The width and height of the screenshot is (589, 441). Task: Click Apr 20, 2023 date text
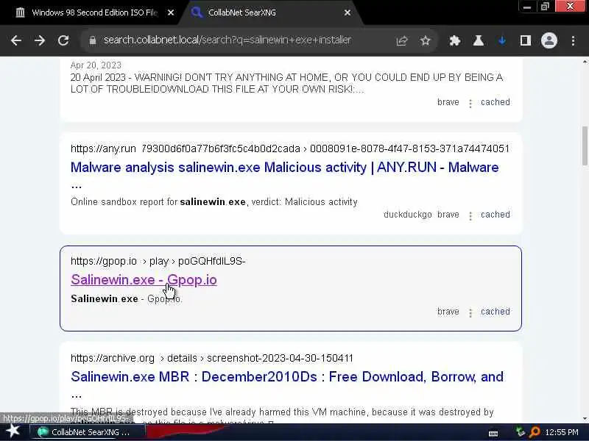[x=96, y=65]
